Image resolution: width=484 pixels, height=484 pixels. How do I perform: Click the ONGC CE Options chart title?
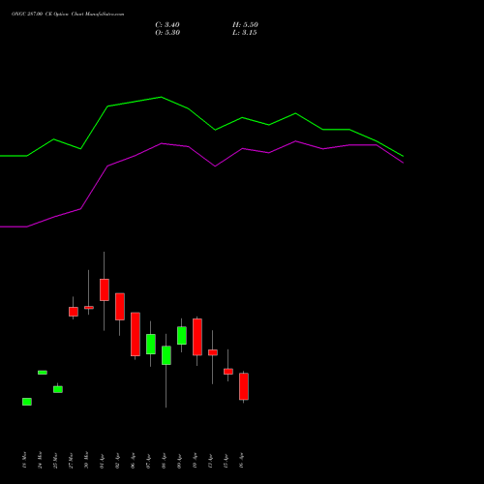(x=68, y=15)
